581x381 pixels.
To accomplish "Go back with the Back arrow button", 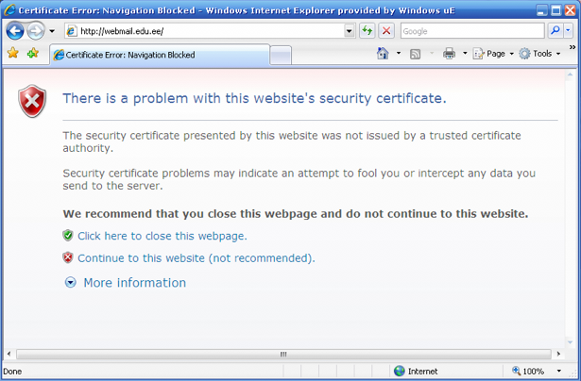I will click(x=15, y=31).
